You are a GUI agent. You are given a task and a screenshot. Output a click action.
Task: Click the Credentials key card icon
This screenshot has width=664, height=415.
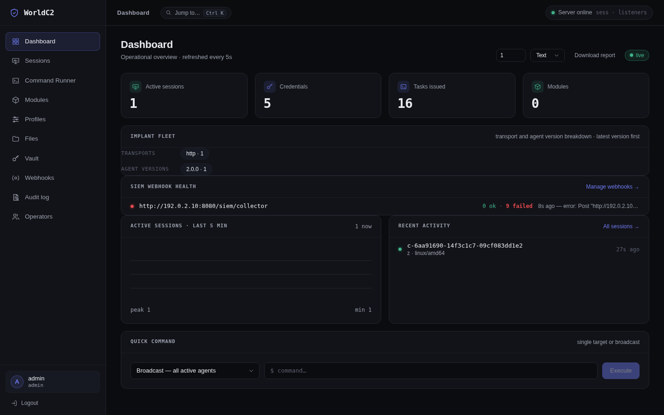(x=270, y=87)
